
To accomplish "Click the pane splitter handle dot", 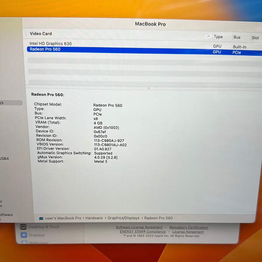I will 149,88.
